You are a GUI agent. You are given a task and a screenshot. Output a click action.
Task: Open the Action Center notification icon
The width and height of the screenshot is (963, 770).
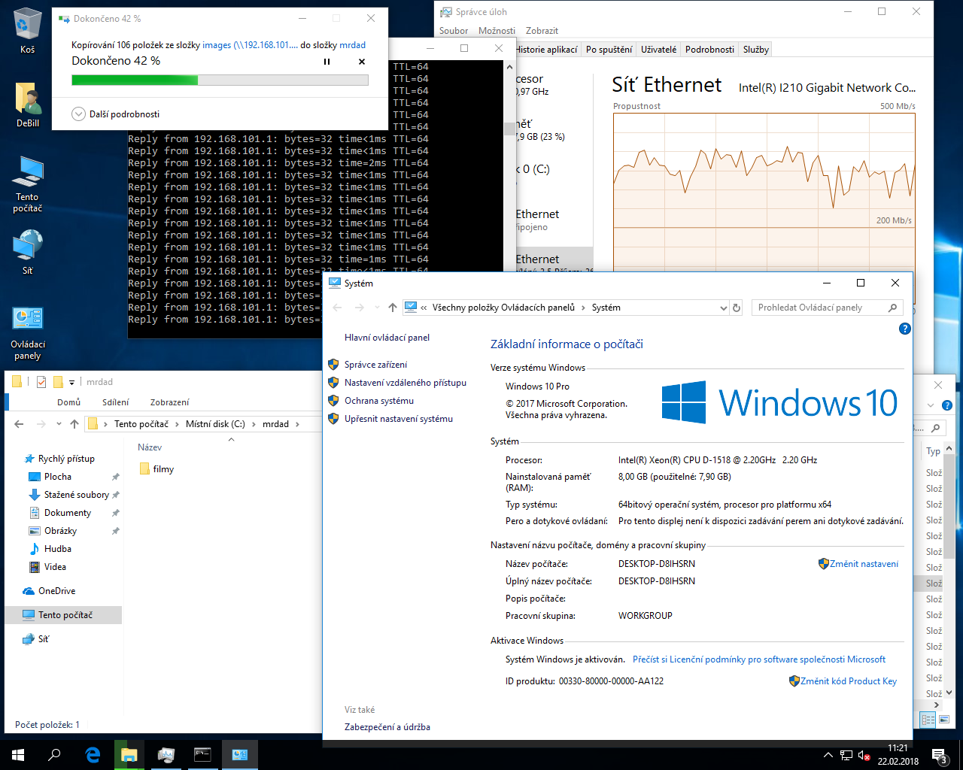click(939, 755)
